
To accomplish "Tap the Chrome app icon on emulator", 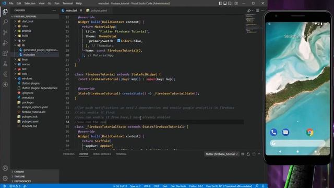I will (x=310, y=132).
